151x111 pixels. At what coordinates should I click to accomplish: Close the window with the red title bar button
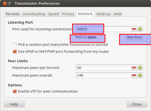(x=5, y=4)
